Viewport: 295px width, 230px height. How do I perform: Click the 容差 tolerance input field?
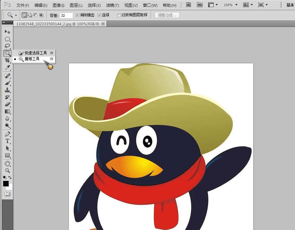pyautogui.click(x=66, y=15)
